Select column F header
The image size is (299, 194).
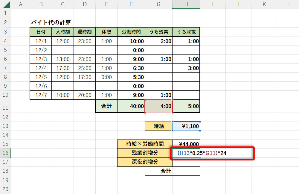pos(131,4)
